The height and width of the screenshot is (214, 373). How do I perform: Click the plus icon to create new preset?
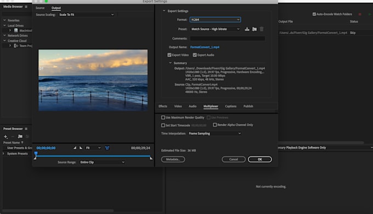pyautogui.click(x=5, y=137)
